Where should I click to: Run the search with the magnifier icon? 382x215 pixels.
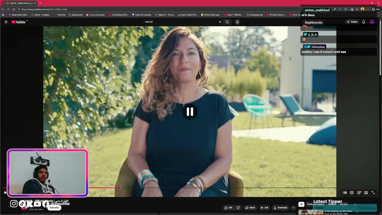tap(227, 22)
